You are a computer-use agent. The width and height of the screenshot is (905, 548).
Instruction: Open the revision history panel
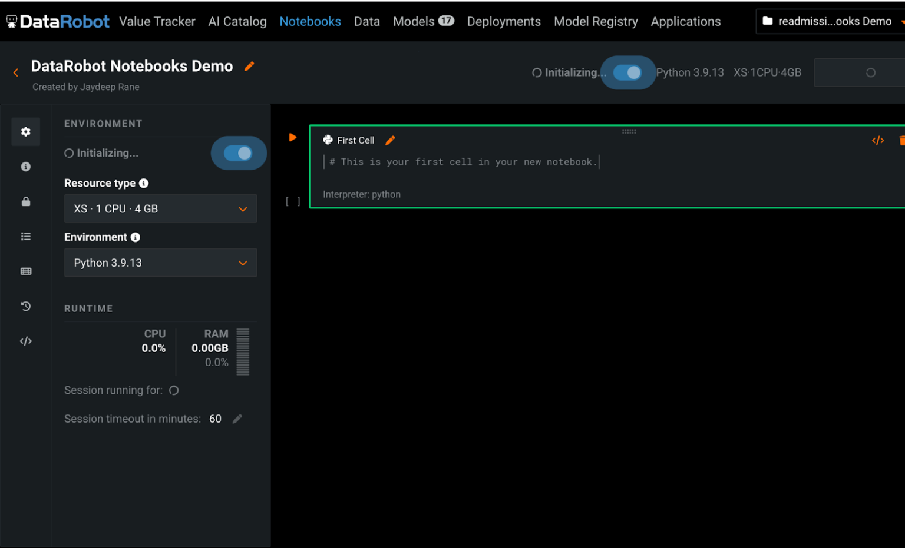[25, 306]
